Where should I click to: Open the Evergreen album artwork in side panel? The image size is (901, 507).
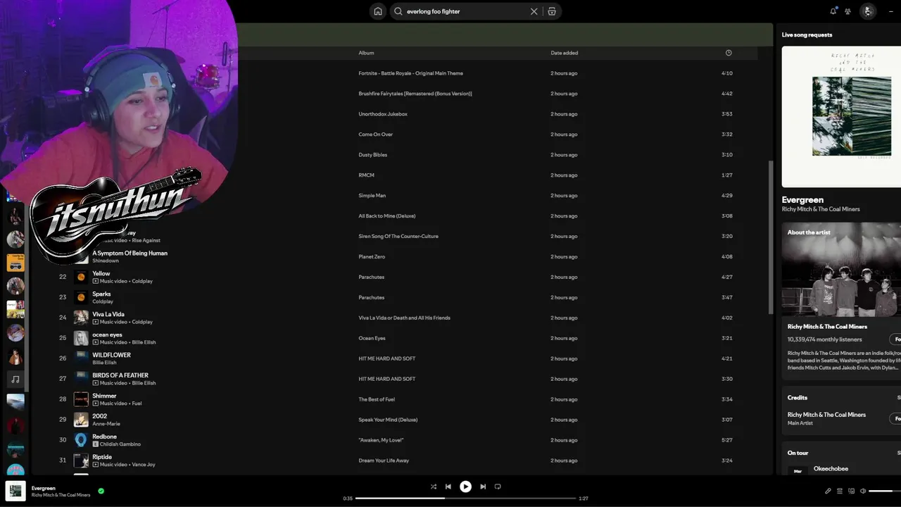(x=841, y=116)
